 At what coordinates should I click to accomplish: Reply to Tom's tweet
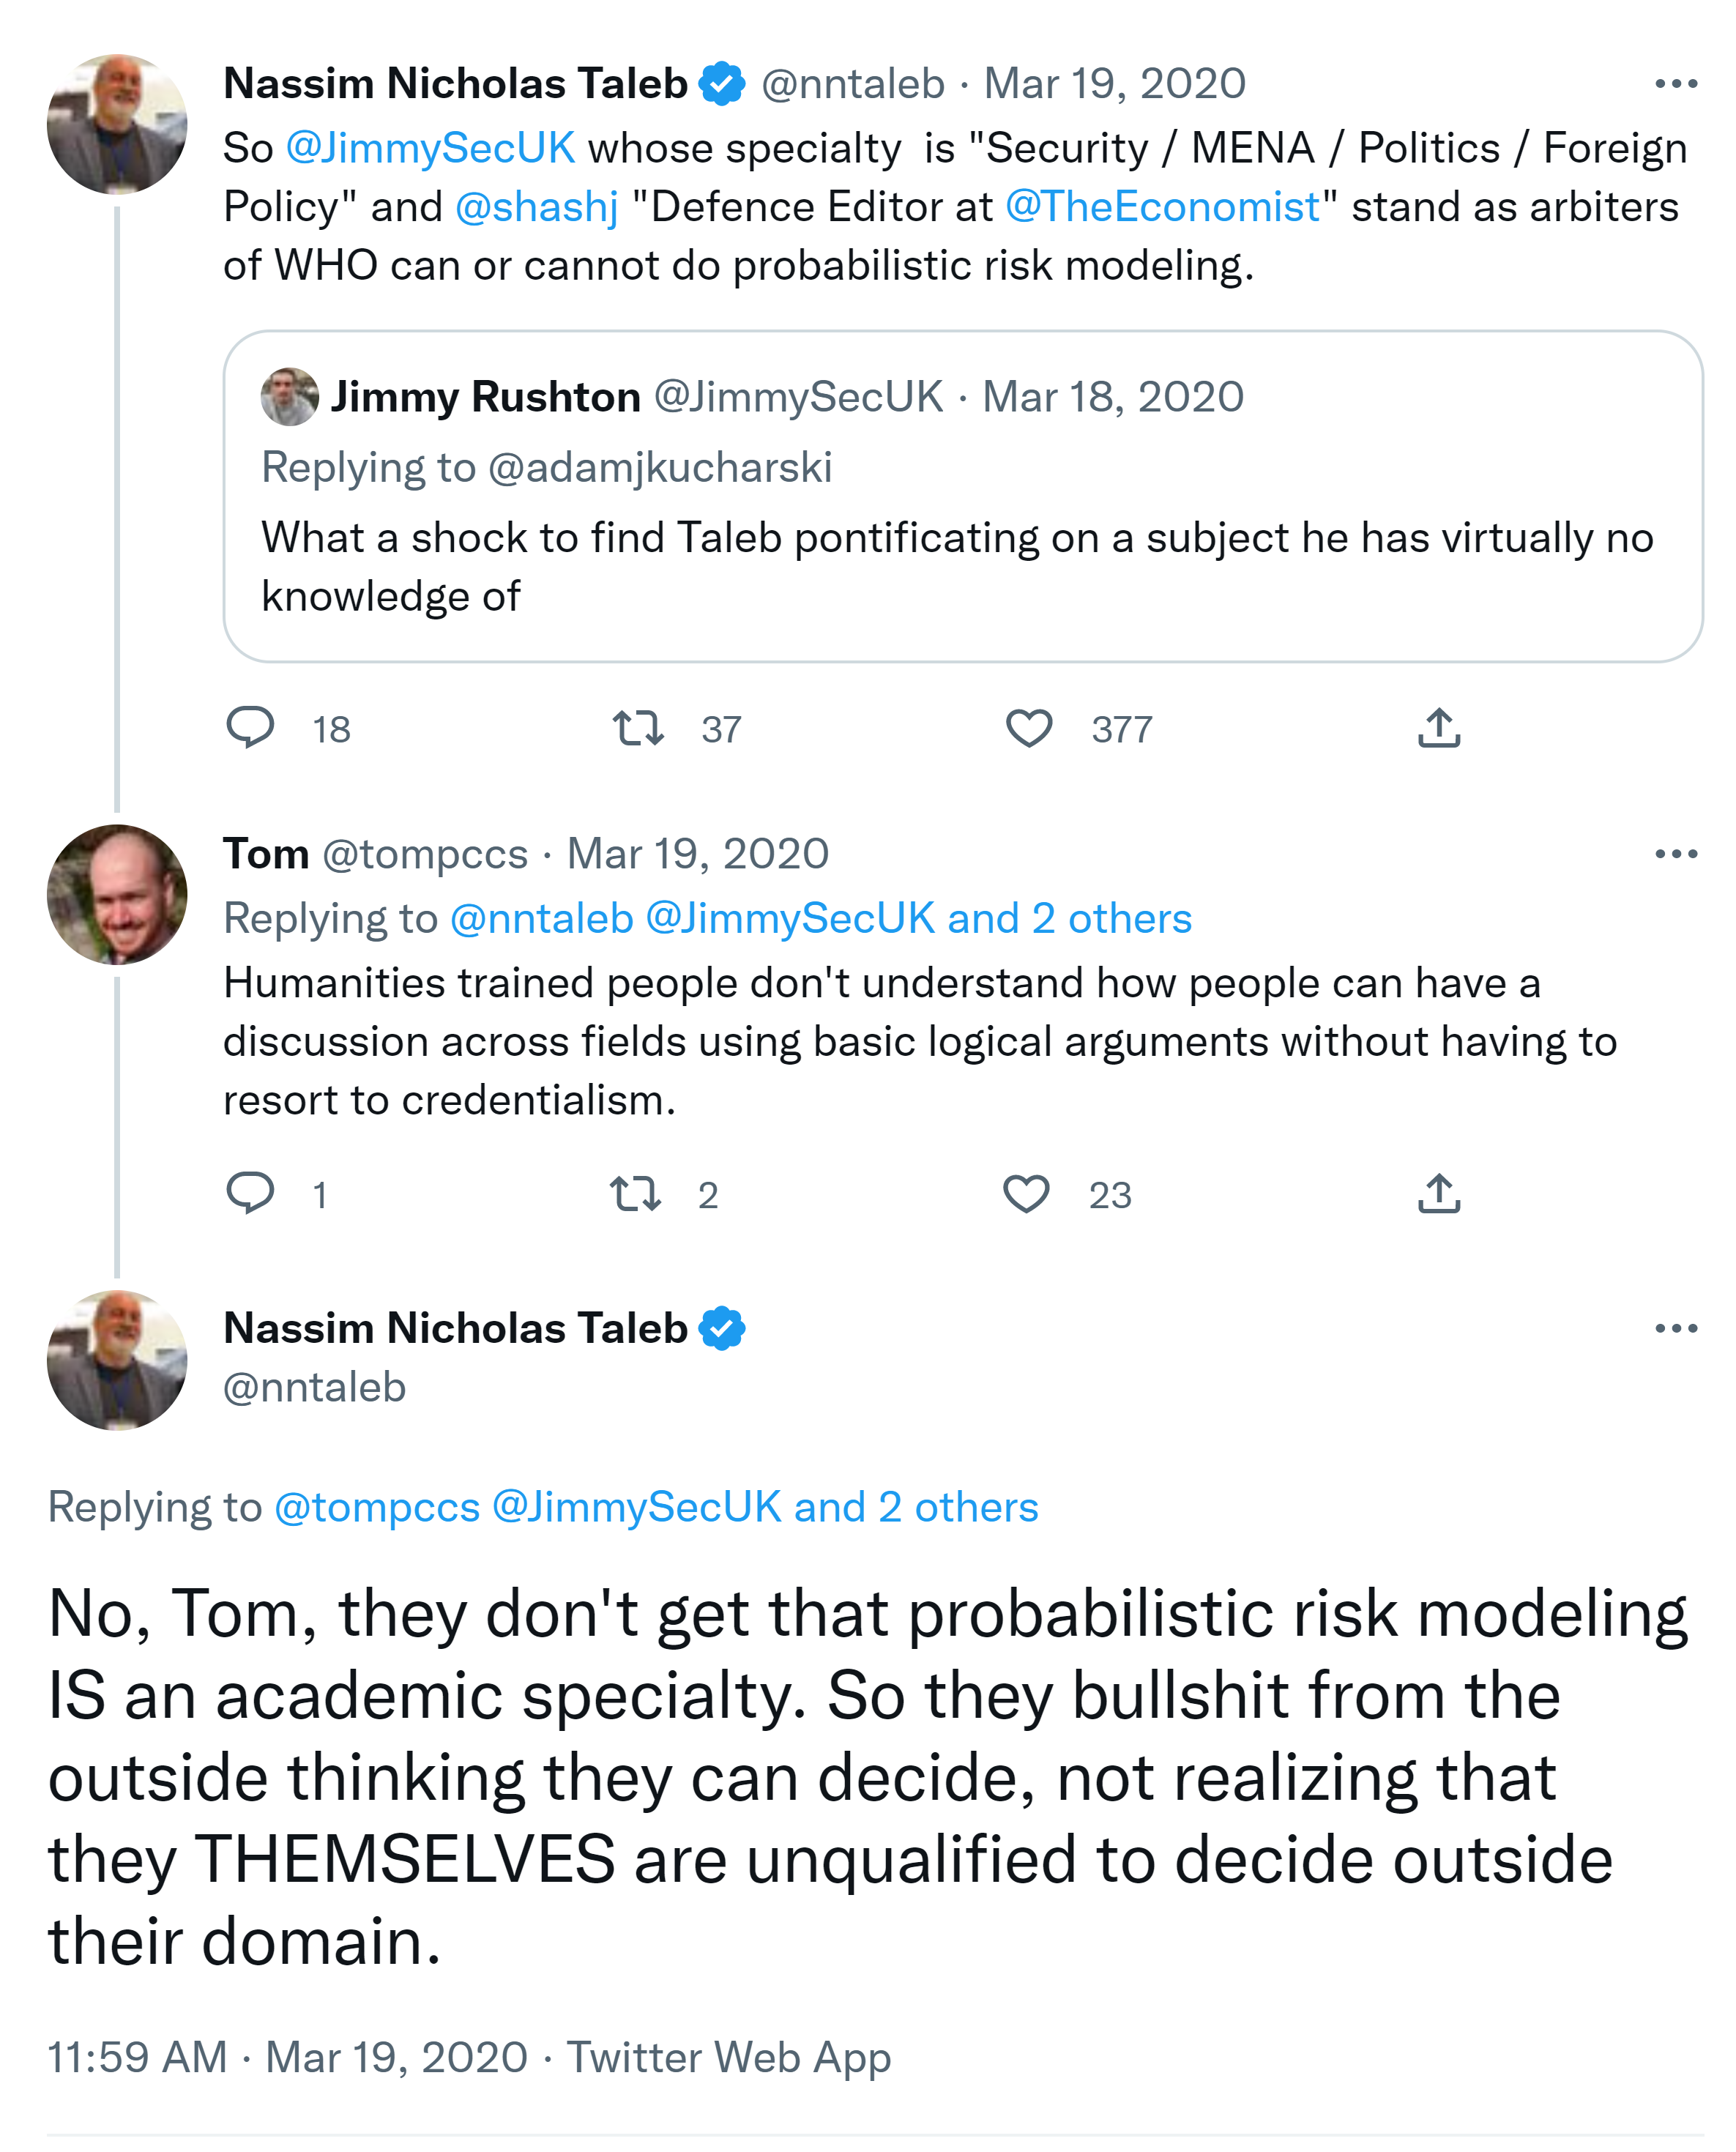coord(250,1193)
